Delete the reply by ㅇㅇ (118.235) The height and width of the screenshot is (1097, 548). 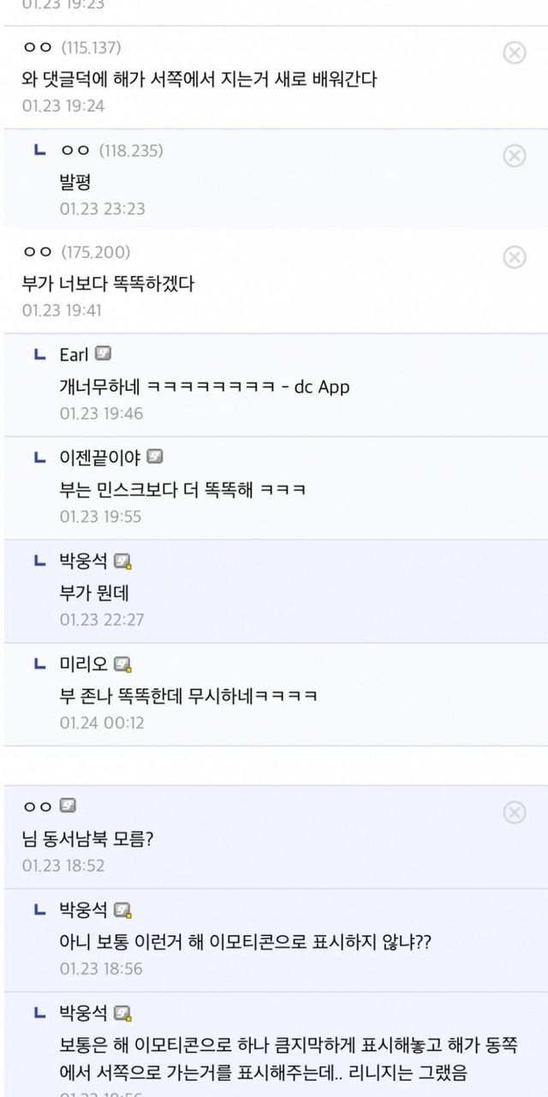514,155
